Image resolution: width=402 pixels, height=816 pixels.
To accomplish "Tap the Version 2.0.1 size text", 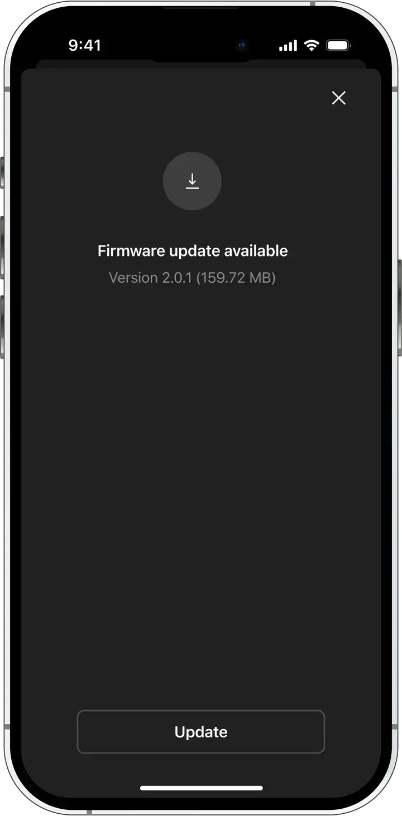I will (x=192, y=278).
